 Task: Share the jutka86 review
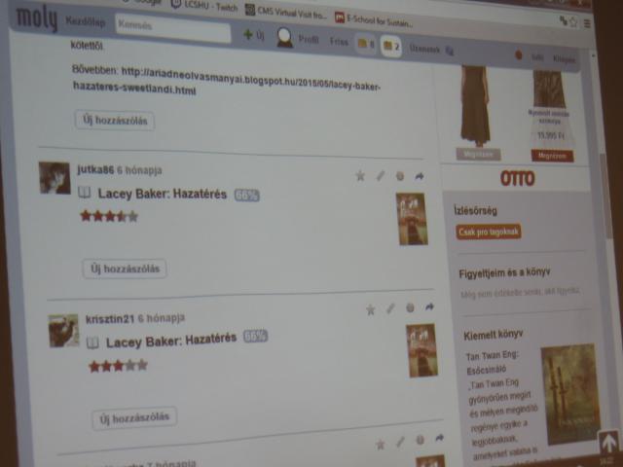420,176
